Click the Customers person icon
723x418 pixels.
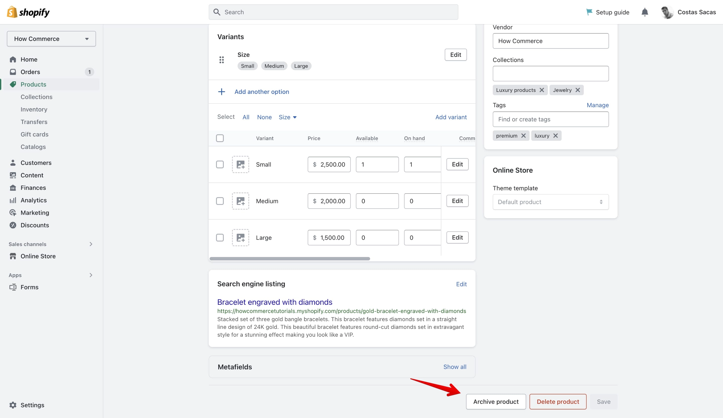[13, 163]
